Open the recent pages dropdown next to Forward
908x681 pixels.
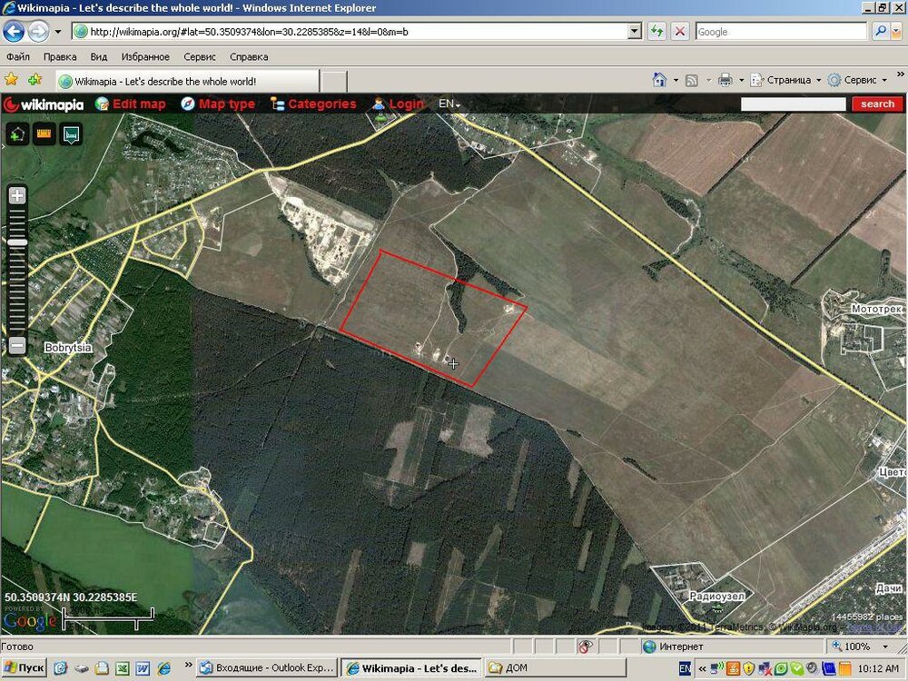click(58, 32)
